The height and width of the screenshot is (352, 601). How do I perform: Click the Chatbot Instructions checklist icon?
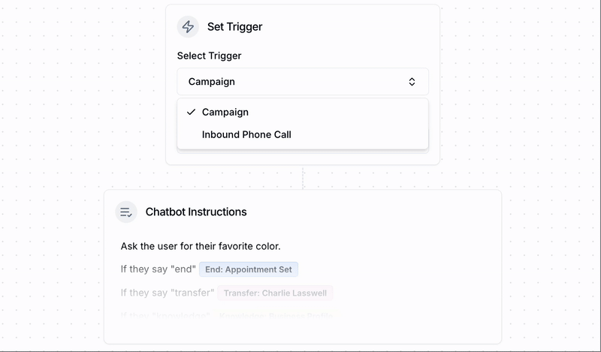tap(126, 212)
